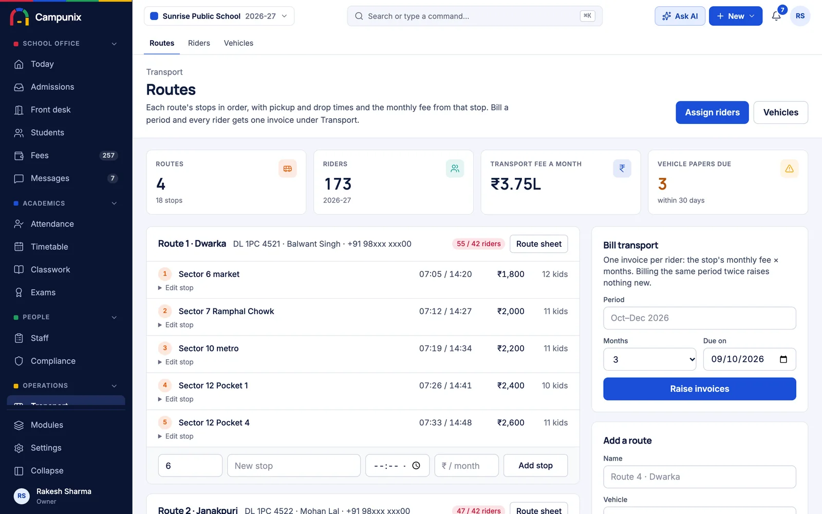Open the Exams page

pyautogui.click(x=66, y=292)
